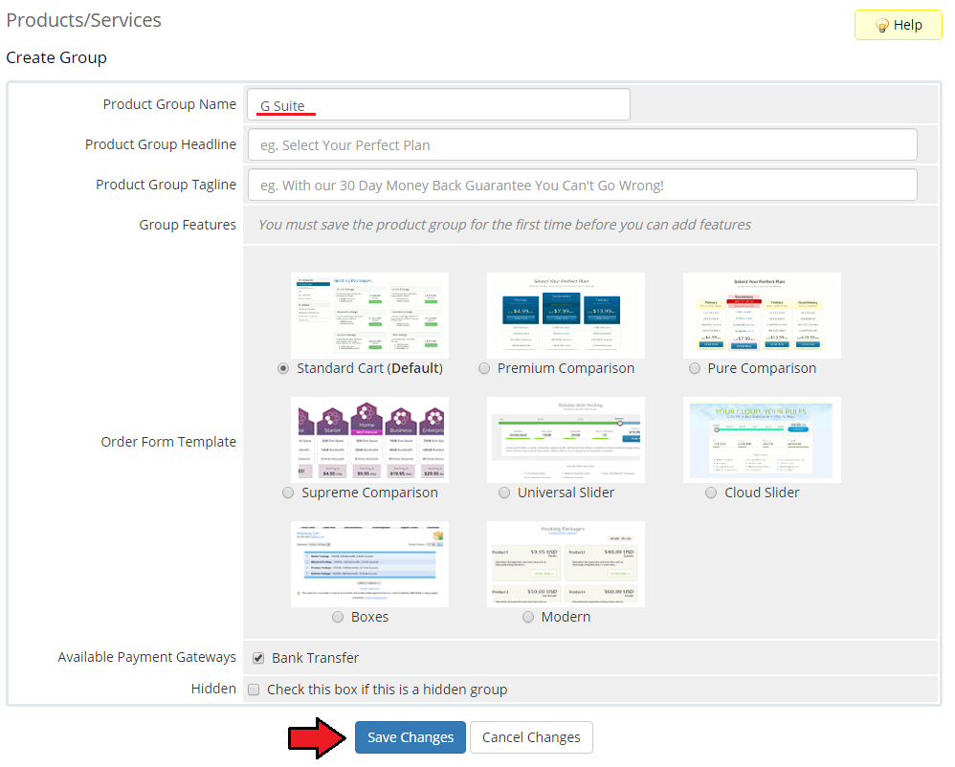Pick the Modern radio button
The width and height of the screenshot is (955, 767).
(528, 617)
